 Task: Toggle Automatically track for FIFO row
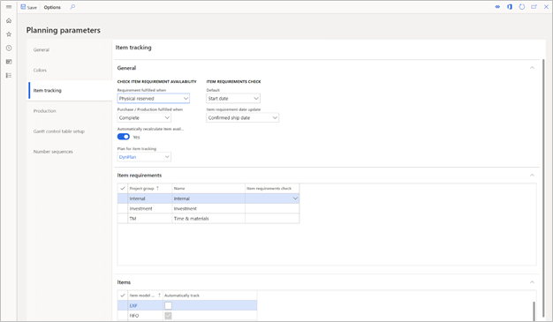click(x=168, y=316)
